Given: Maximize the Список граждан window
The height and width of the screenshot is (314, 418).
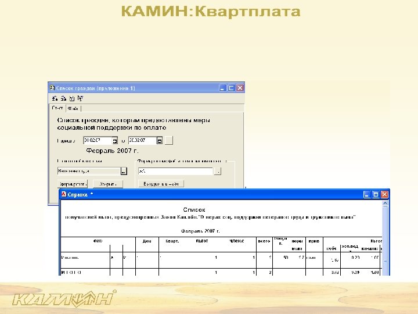Looking at the screenshot, I should pos(232,88).
